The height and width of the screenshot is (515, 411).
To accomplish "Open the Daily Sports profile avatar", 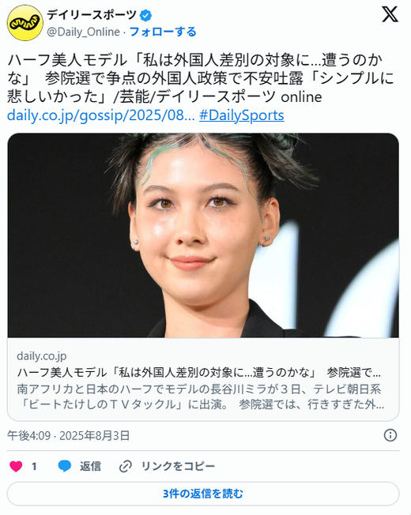I will click(x=25, y=23).
